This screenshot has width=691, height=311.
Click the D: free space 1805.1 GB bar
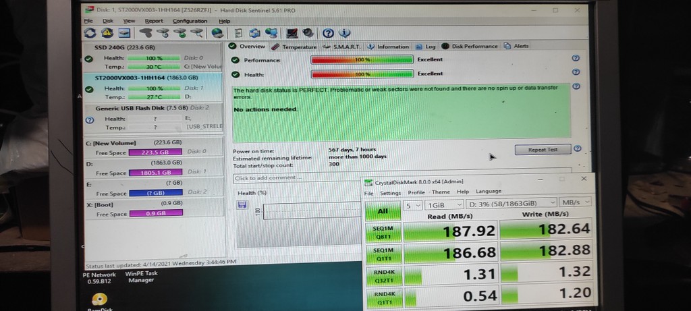156,173
